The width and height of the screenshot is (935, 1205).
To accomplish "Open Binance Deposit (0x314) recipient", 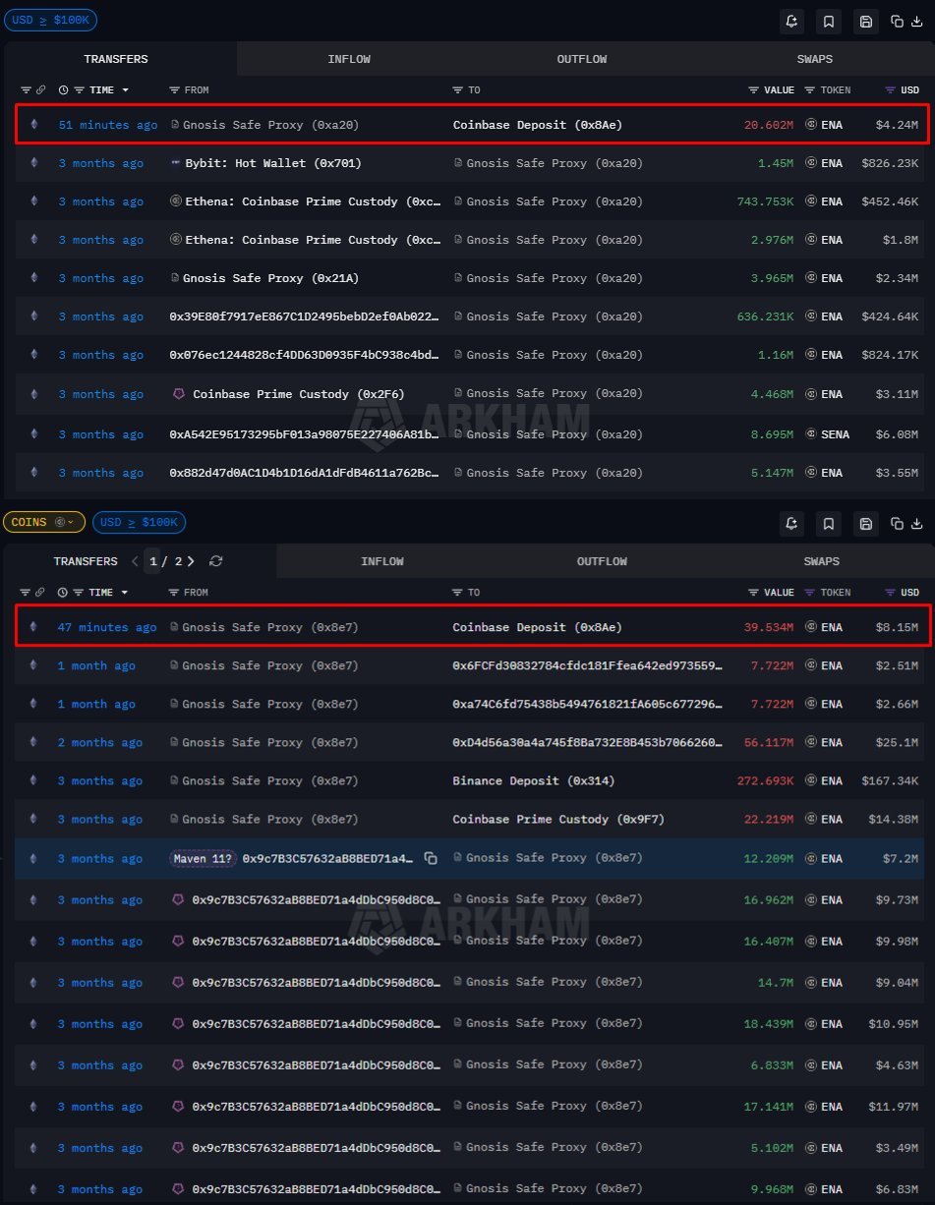I will point(534,780).
